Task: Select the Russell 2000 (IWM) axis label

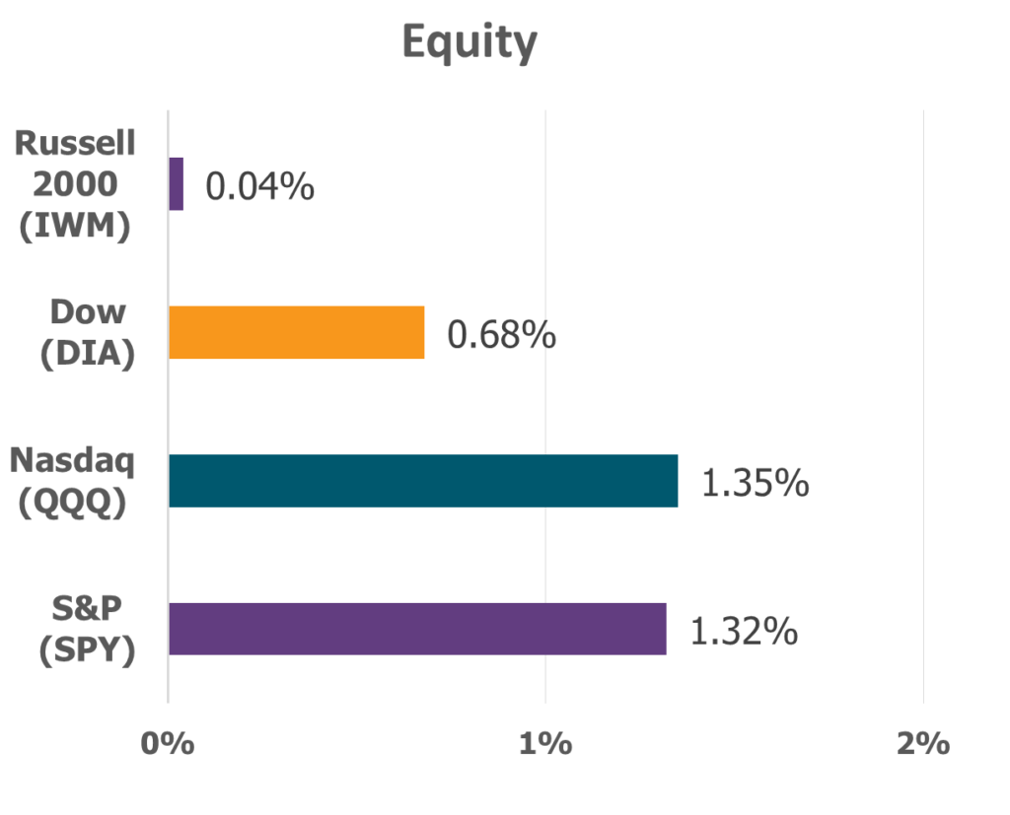Action: click(x=75, y=184)
